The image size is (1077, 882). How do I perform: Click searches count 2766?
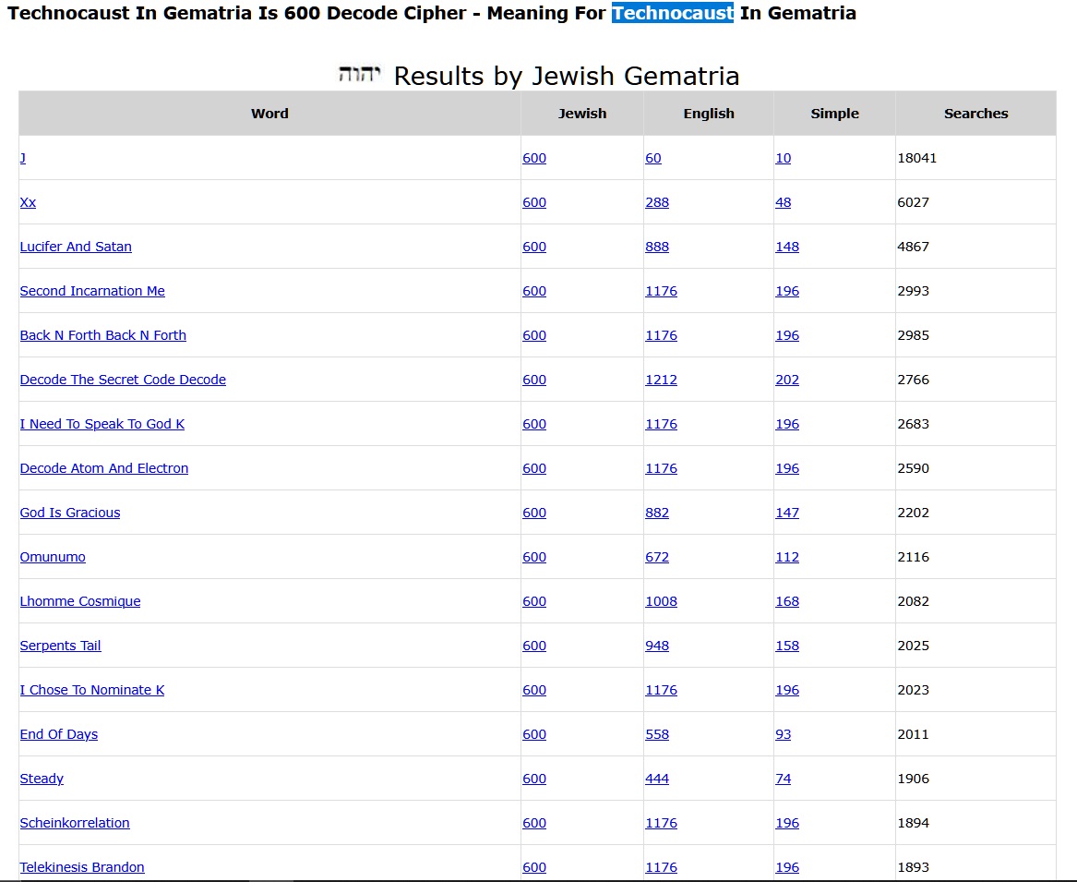pyautogui.click(x=913, y=380)
